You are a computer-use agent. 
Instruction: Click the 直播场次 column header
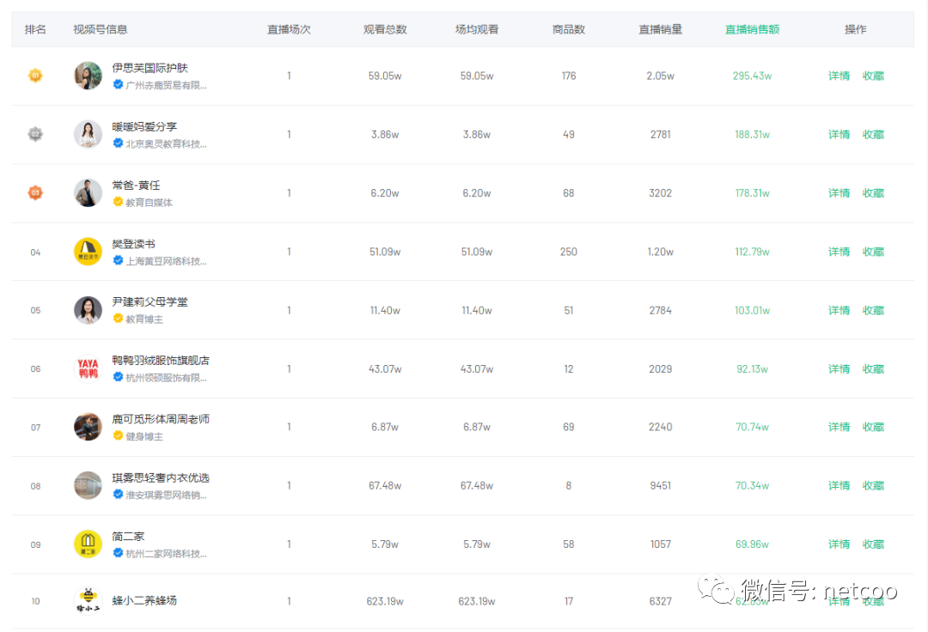pyautogui.click(x=289, y=29)
